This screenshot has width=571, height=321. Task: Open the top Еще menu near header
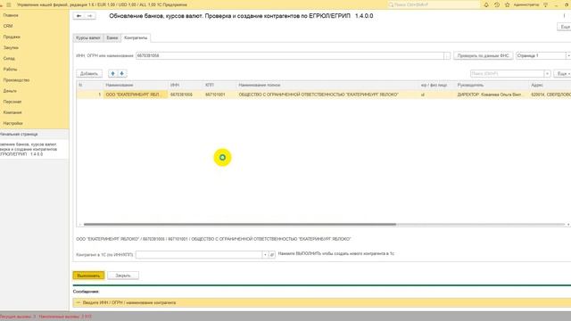tap(565, 27)
